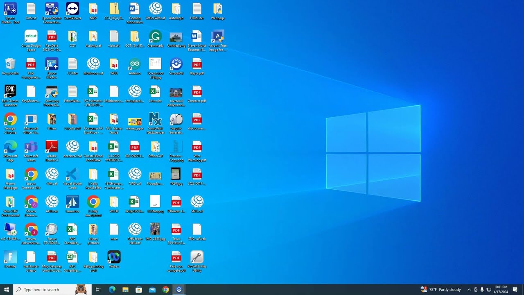Viewport: 524px width, 295px height.
Task: Select the Loto.xlsx spreadsheet icon
Action: (155, 94)
